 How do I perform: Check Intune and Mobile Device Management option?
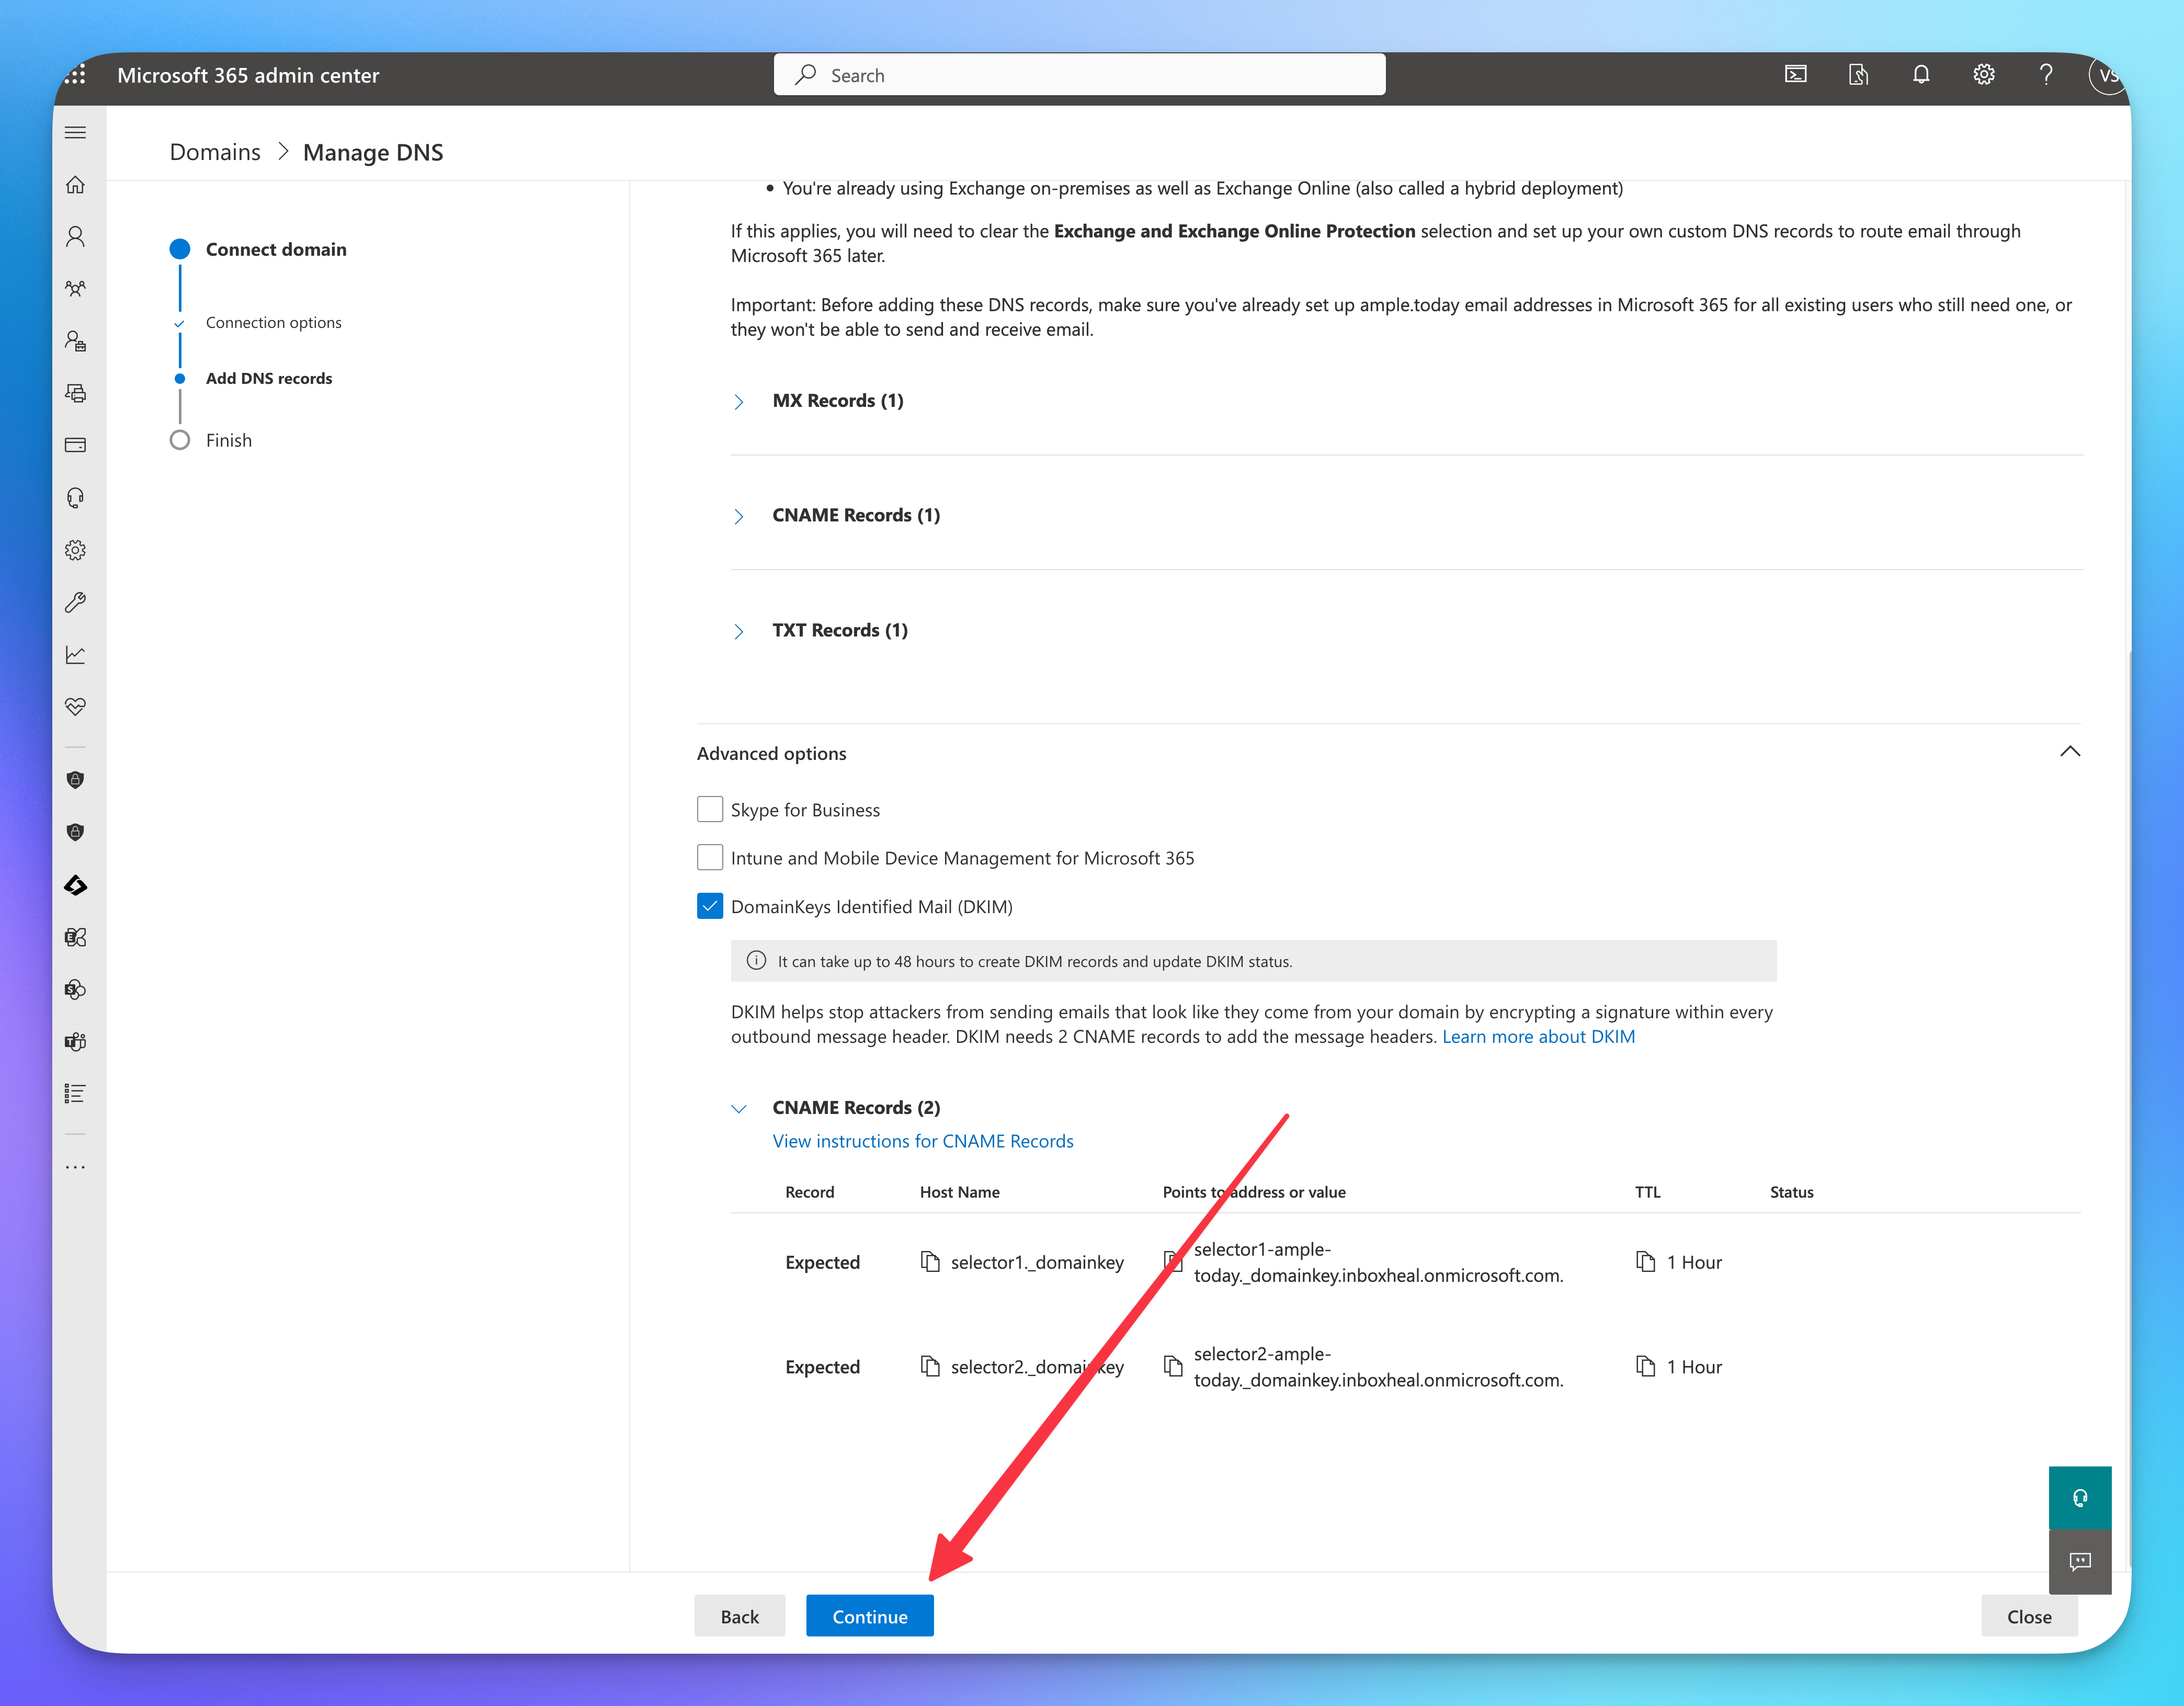[710, 857]
